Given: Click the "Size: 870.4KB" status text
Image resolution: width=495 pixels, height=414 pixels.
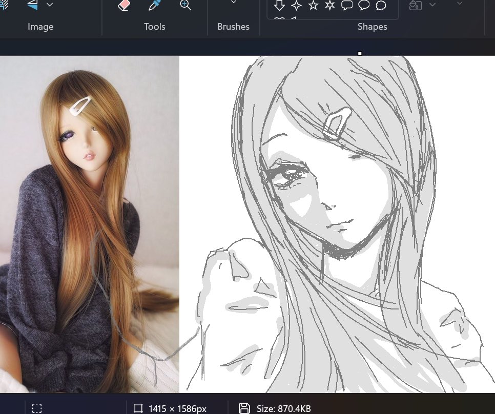Looking at the screenshot, I should (284, 409).
